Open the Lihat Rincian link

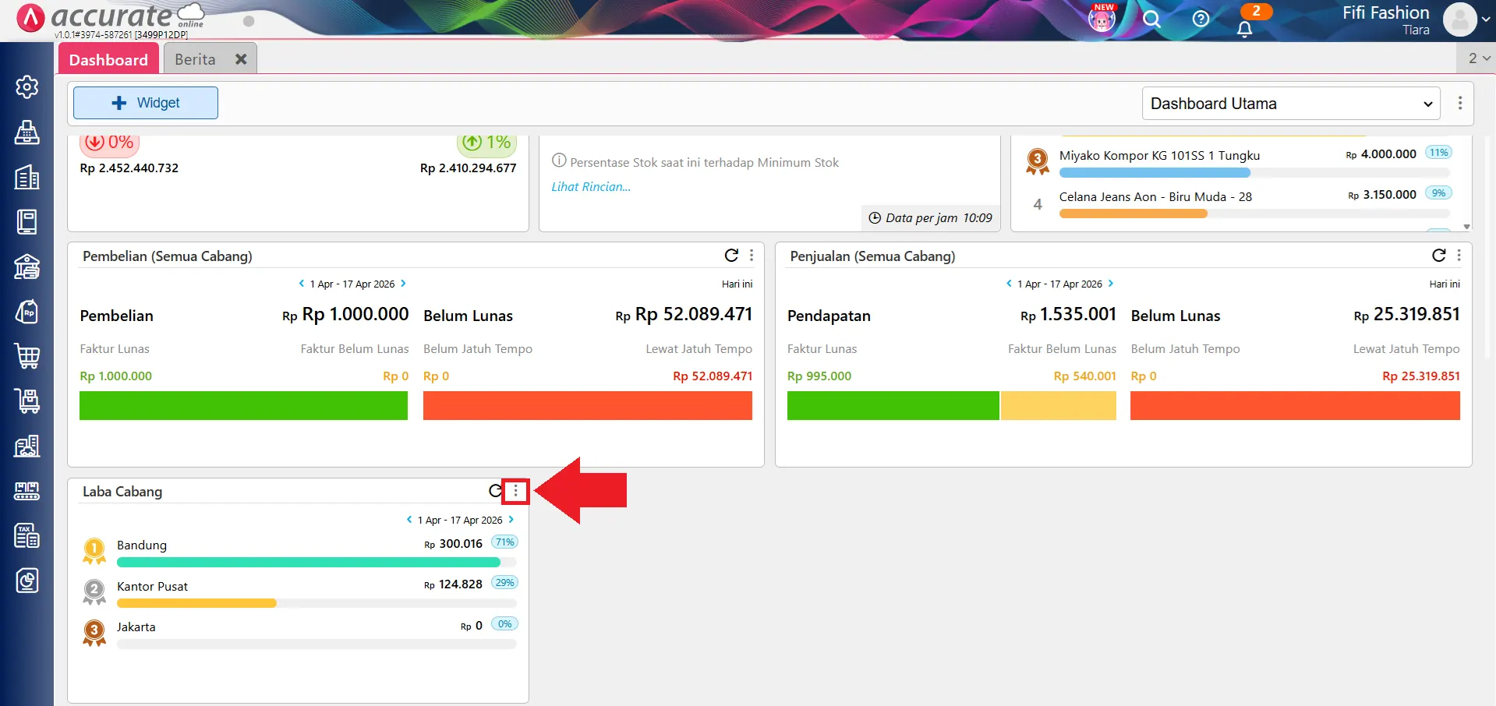(591, 187)
